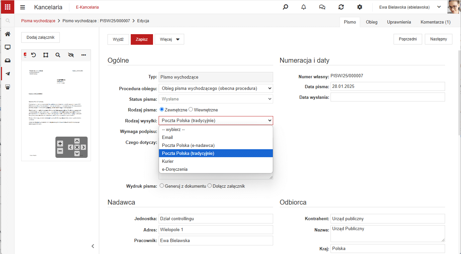
Task: Toggle the crossed-eye visibility icon
Action: click(x=71, y=55)
